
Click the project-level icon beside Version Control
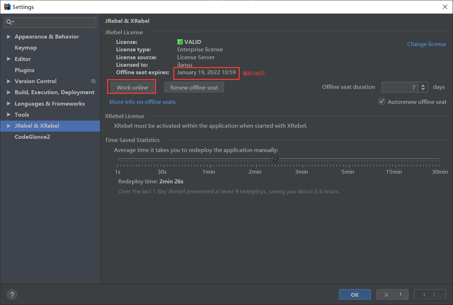tap(93, 81)
